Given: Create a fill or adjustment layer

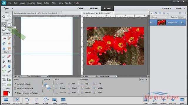Looking at the screenshot, I should (x=156, y=13).
